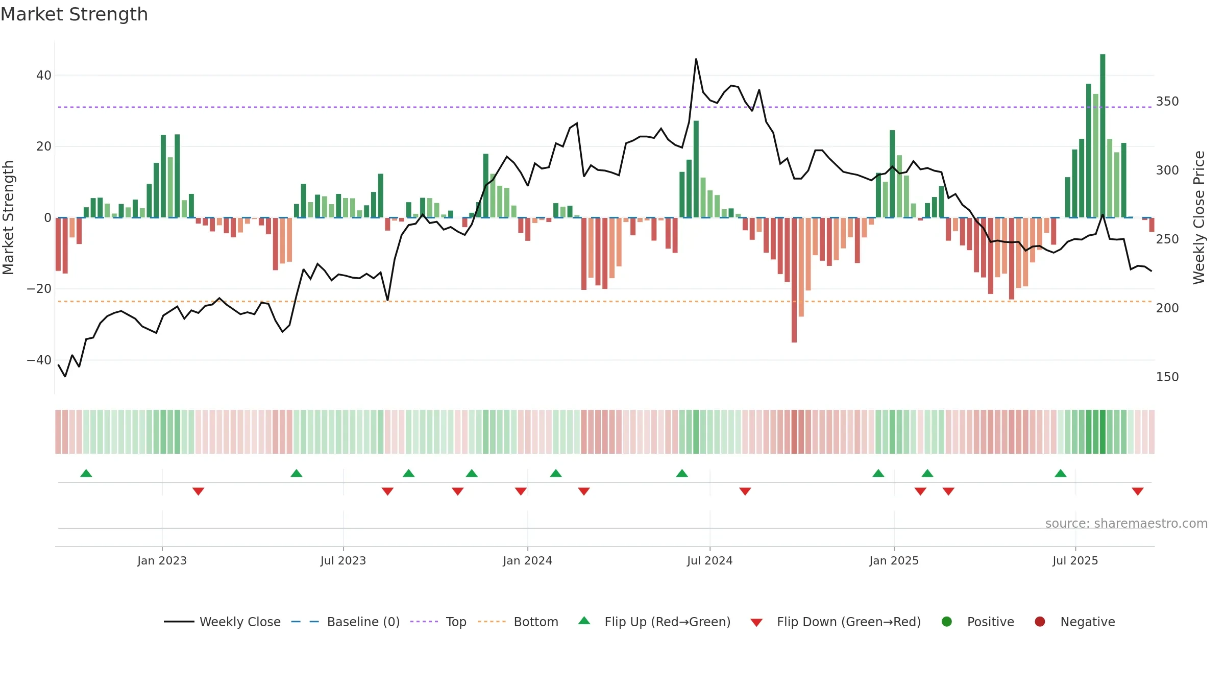Toggle Flip Up (Red→Green) legend entry

pyautogui.click(x=654, y=622)
